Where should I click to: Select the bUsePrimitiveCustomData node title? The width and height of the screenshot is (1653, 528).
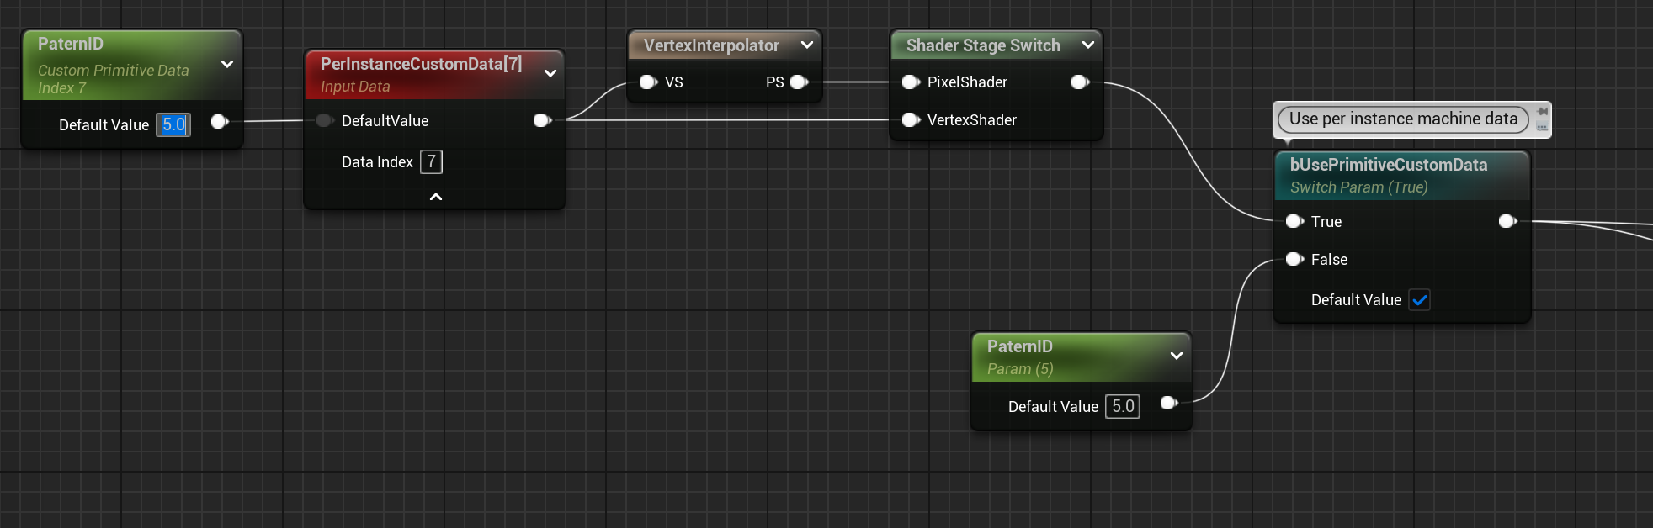tap(1389, 165)
